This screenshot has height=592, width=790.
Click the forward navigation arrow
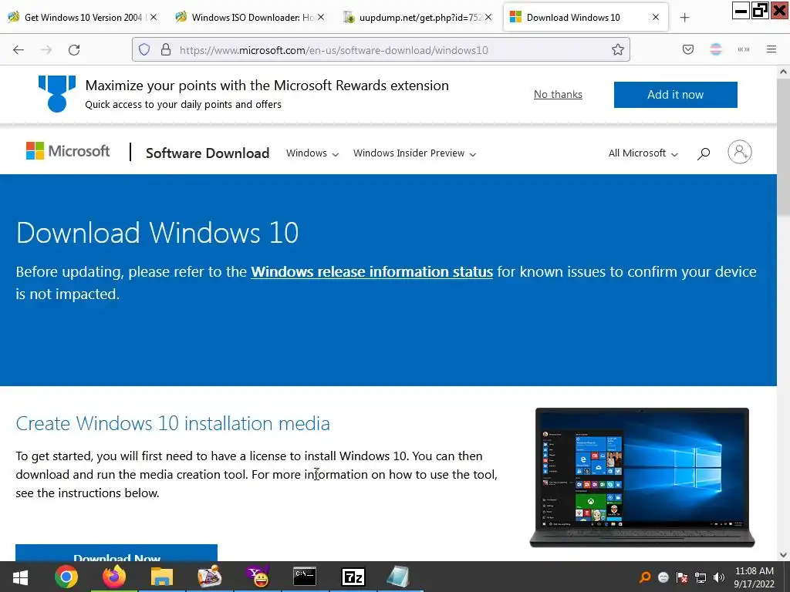[46, 49]
